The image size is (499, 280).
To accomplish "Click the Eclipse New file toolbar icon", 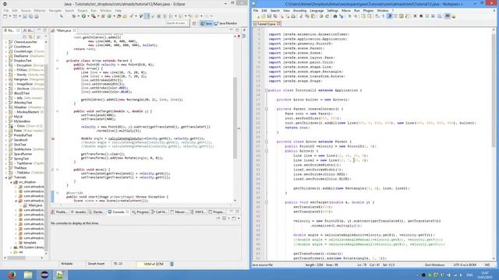I will click(x=5, y=16).
